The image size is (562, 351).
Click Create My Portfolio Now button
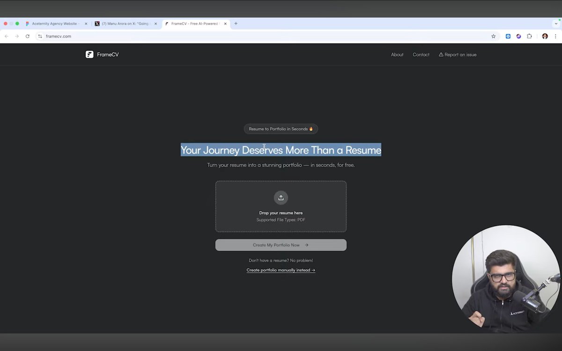[x=281, y=245]
